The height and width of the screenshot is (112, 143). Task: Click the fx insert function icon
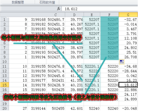pyautogui.click(x=59, y=9)
